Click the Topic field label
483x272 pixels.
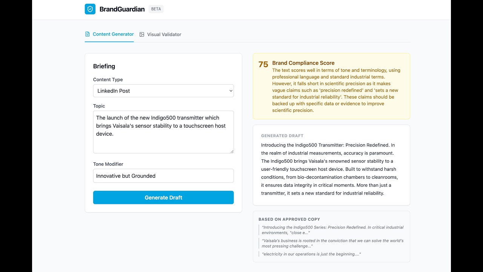[x=99, y=106]
